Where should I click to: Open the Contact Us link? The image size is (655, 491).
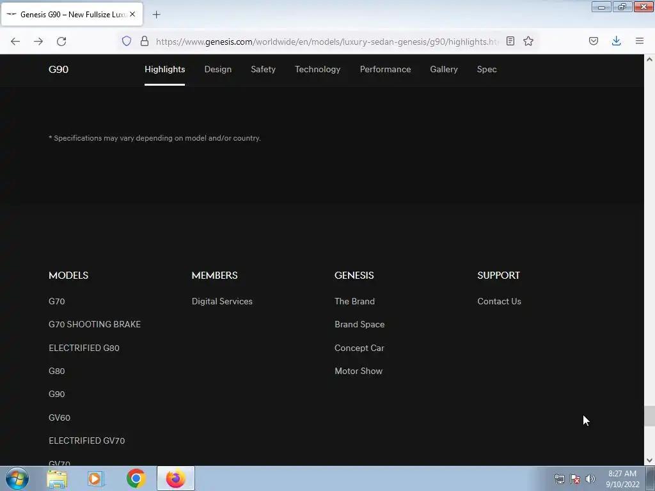coord(499,301)
